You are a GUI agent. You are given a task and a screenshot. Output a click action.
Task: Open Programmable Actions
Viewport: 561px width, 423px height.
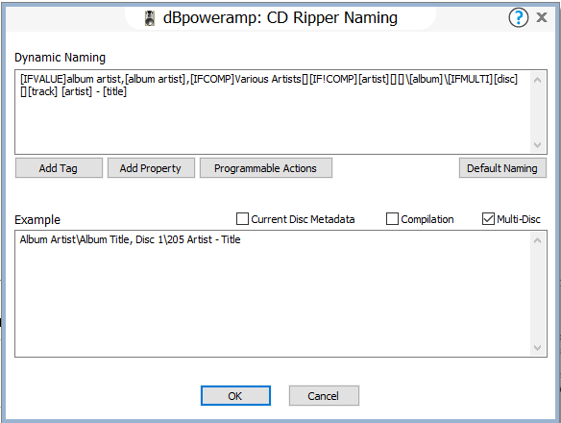(x=266, y=168)
